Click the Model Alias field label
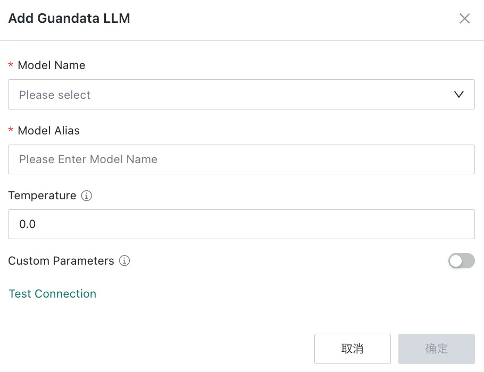The height and width of the screenshot is (372, 484). tap(49, 131)
